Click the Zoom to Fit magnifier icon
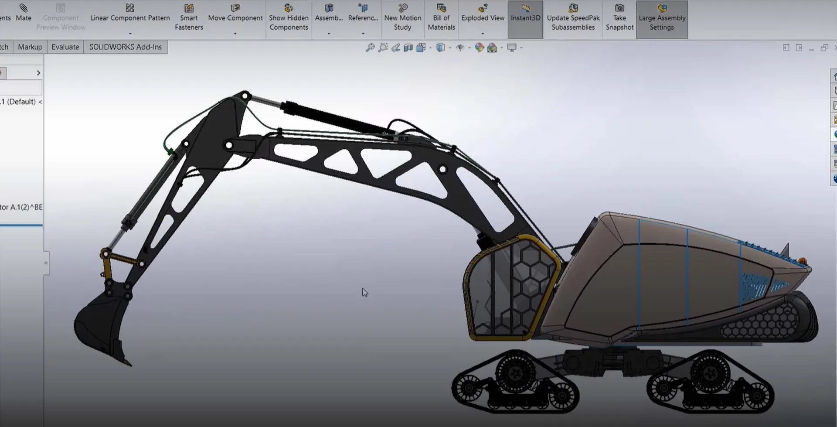Image resolution: width=837 pixels, height=427 pixels. (x=370, y=48)
